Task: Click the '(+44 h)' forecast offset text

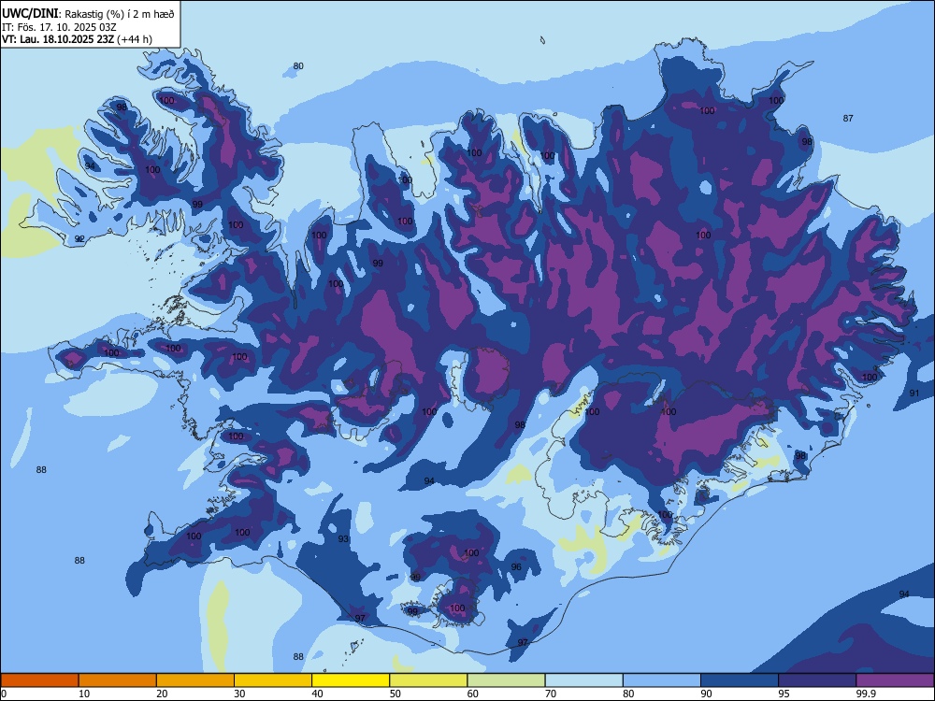Action: tap(135, 39)
